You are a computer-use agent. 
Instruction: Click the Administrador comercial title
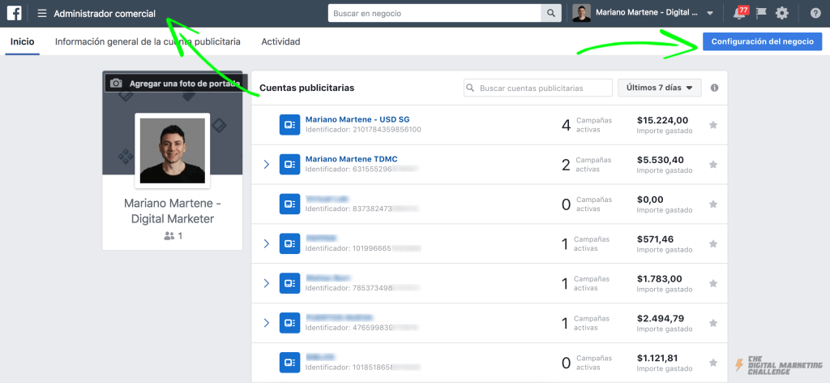(x=105, y=13)
